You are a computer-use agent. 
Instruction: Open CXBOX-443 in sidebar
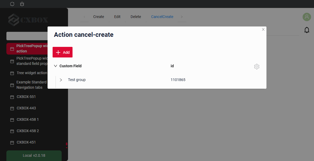tap(26, 108)
